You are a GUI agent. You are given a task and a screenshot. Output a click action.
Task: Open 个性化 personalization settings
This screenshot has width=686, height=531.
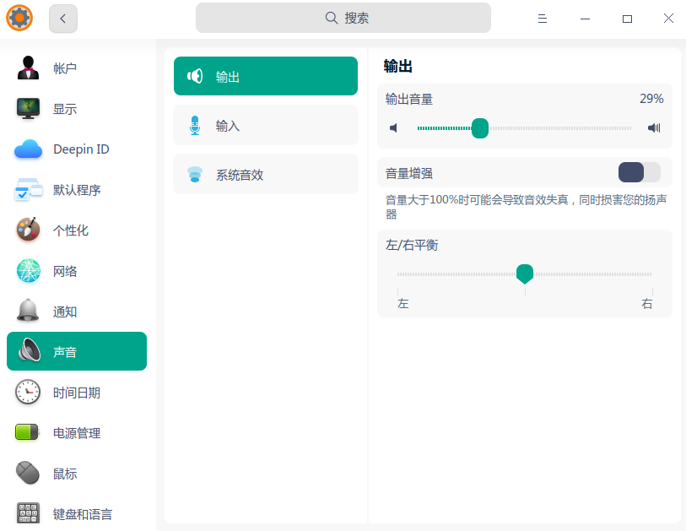pos(77,230)
